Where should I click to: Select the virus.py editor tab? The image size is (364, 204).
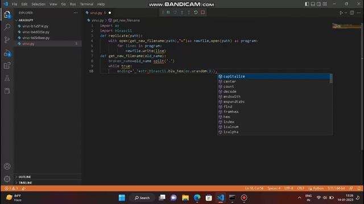[x=98, y=12]
